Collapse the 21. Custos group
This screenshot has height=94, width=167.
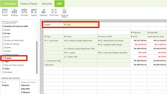pyautogui.click(x=65, y=53)
